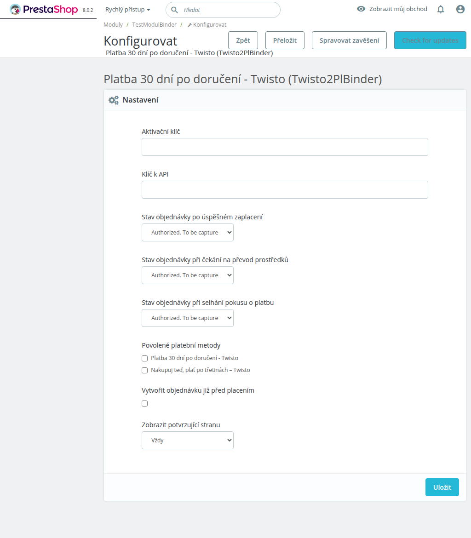
Task: Click the PrestaShop logo
Action: point(44,9)
